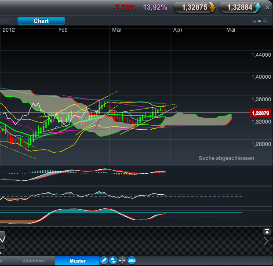
Task: Click the Feb time axis label
Action: click(63, 30)
